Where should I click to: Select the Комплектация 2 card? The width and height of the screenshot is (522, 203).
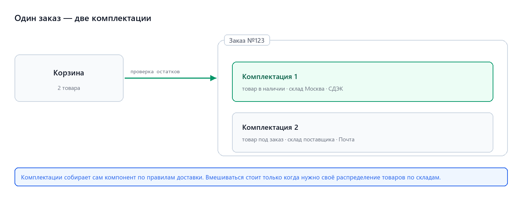pyautogui.click(x=362, y=132)
